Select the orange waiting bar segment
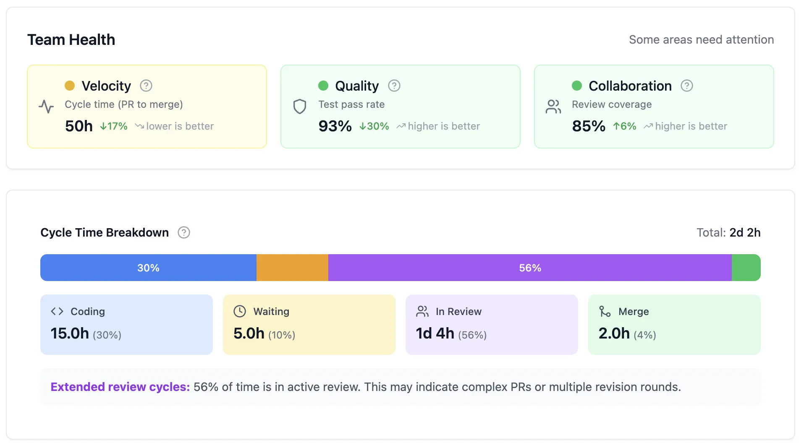Screen dimensions: 804x448 [292, 268]
